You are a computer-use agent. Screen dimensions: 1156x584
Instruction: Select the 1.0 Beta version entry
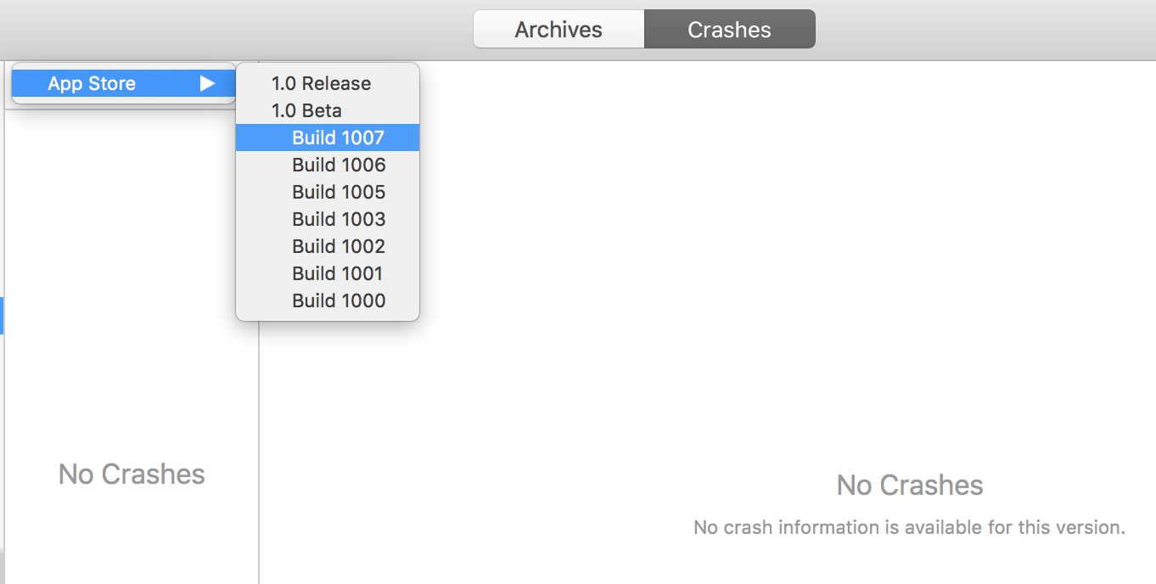point(306,110)
